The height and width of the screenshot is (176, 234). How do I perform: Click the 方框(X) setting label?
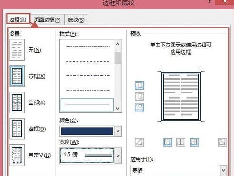pyautogui.click(x=37, y=76)
